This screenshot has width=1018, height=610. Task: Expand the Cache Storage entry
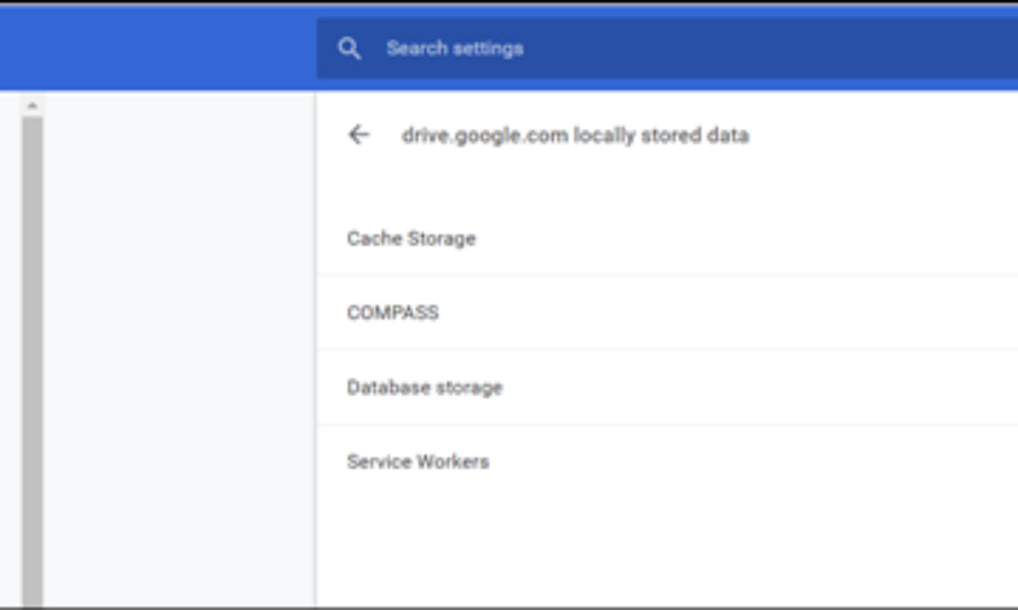click(667, 239)
